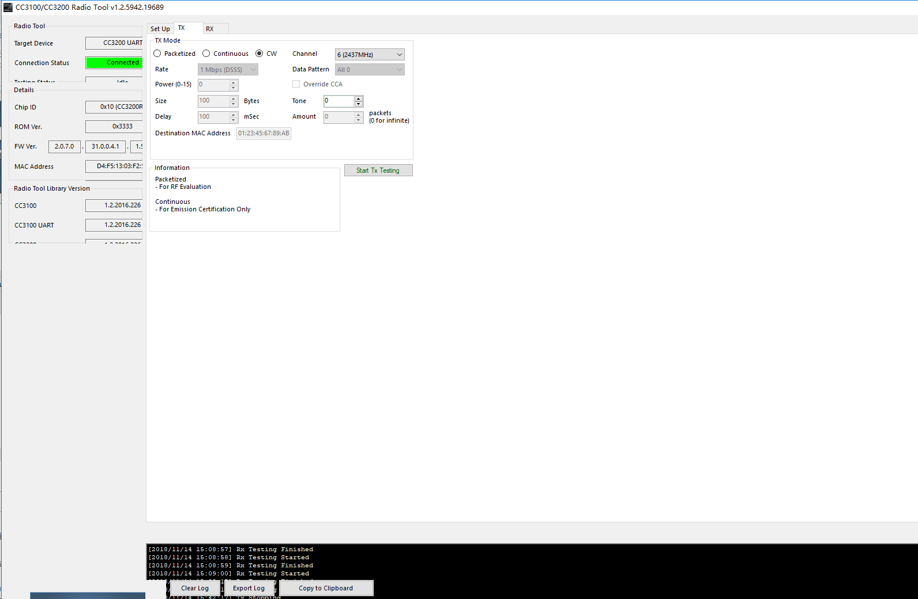Click the green Connected status field

(114, 63)
